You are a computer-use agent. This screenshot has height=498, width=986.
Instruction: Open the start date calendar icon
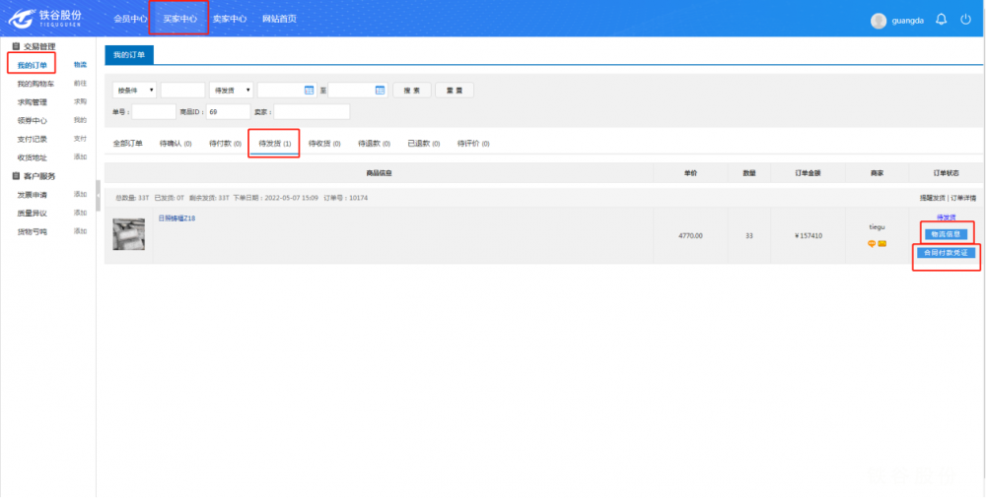pyautogui.click(x=309, y=91)
